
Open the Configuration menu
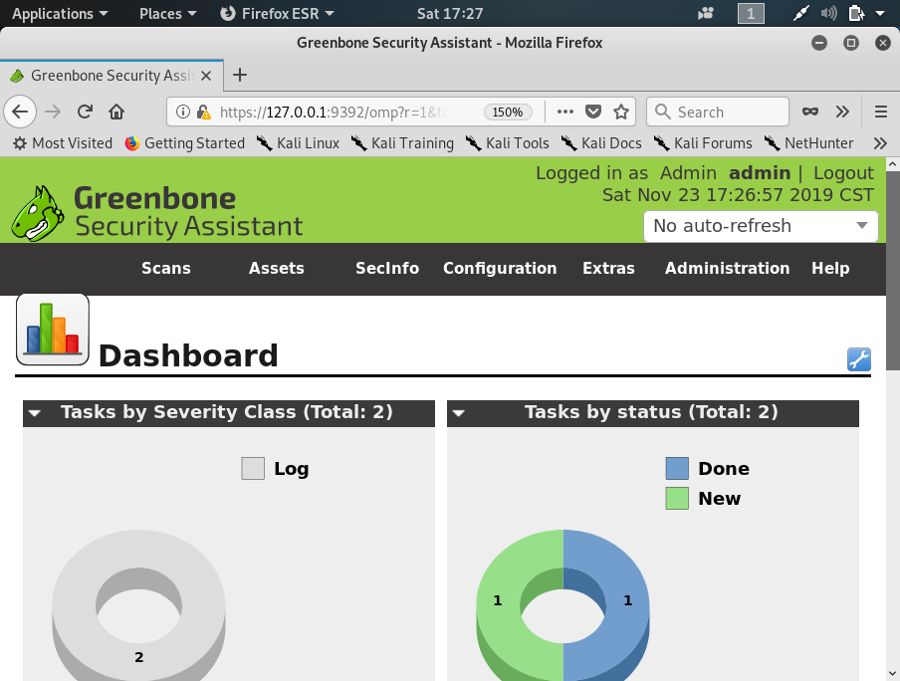point(500,268)
